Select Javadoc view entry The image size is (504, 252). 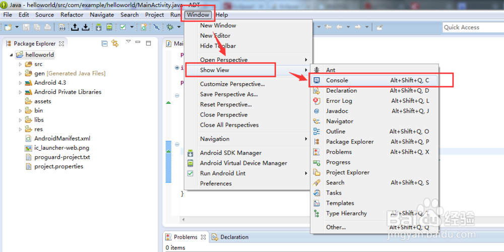374,111
